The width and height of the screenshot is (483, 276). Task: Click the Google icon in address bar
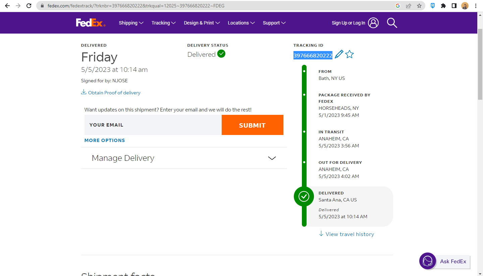(398, 6)
